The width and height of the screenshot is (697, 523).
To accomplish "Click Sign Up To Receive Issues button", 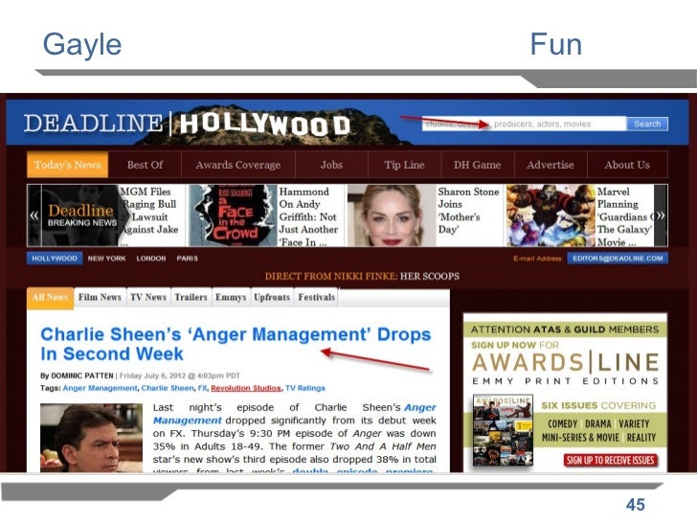I will click(x=611, y=461).
